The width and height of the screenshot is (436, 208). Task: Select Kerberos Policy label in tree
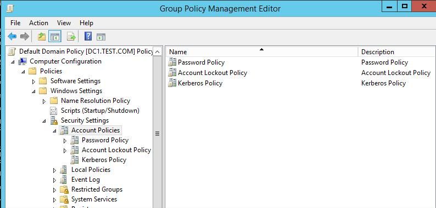click(x=104, y=160)
